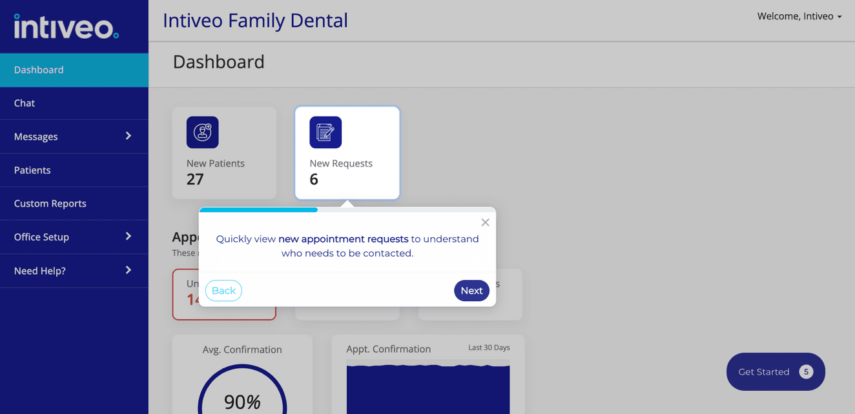Open Chat from the sidebar
The width and height of the screenshot is (855, 414).
[x=25, y=103]
